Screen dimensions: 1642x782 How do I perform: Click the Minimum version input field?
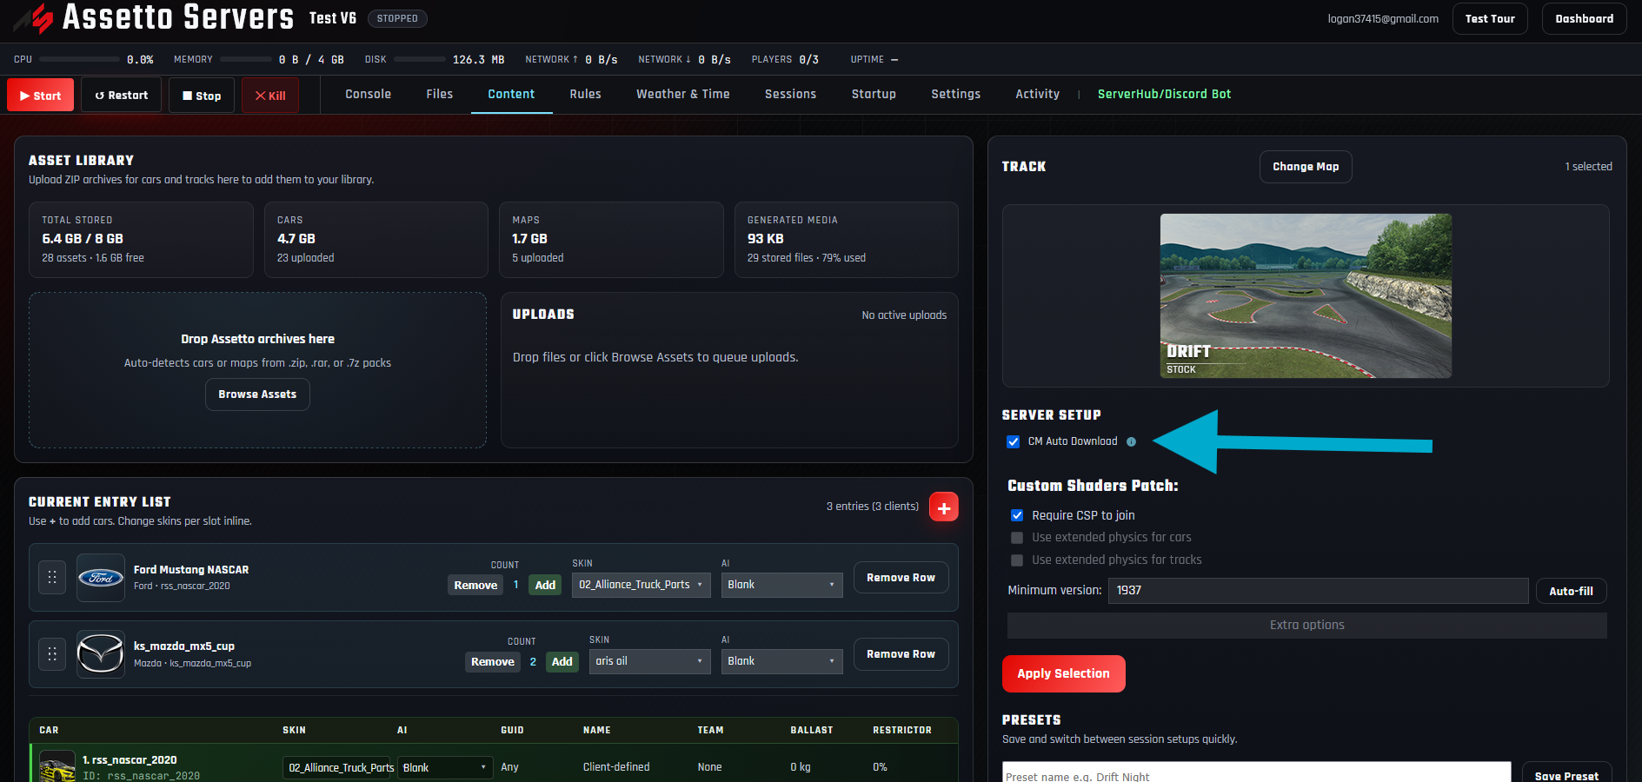pos(1318,591)
